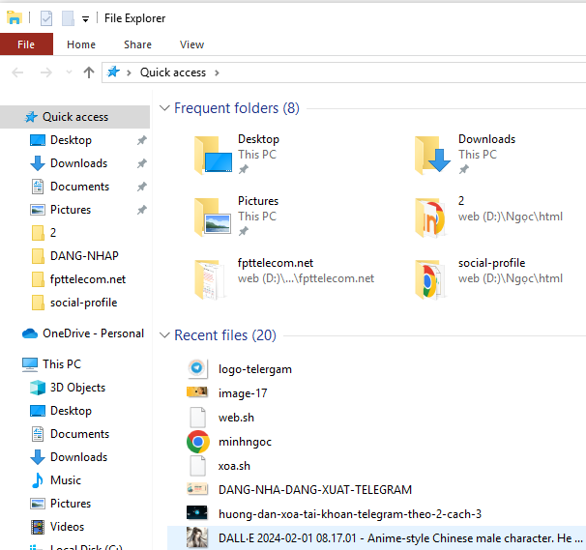Select the image-17 recent file
The image size is (586, 550).
click(243, 393)
